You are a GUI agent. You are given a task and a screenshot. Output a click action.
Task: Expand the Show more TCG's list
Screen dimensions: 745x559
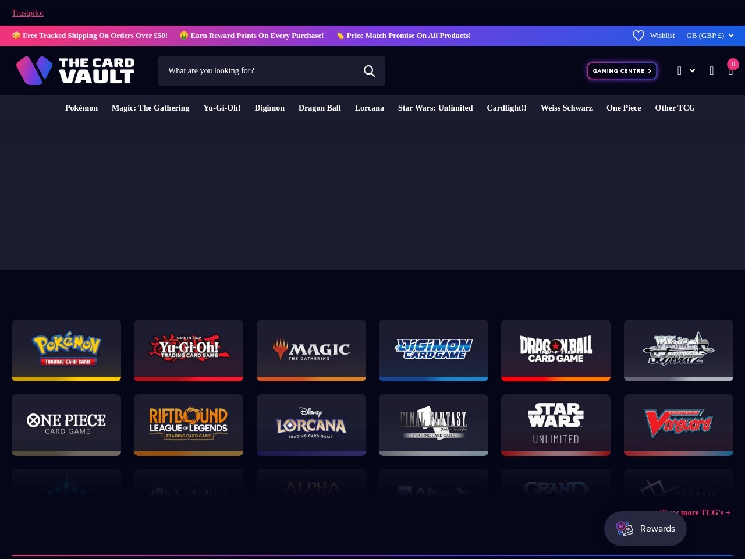click(x=694, y=512)
